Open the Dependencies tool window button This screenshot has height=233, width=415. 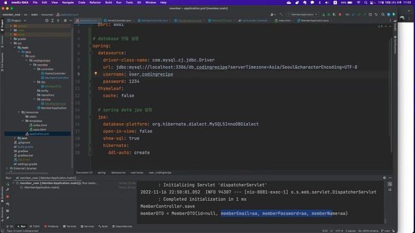(x=123, y=227)
